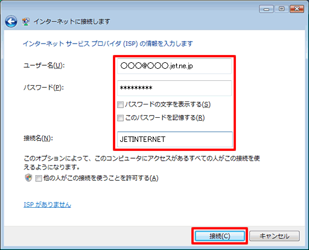
Task: Maximize the connection wizard window
Action: 281,9
